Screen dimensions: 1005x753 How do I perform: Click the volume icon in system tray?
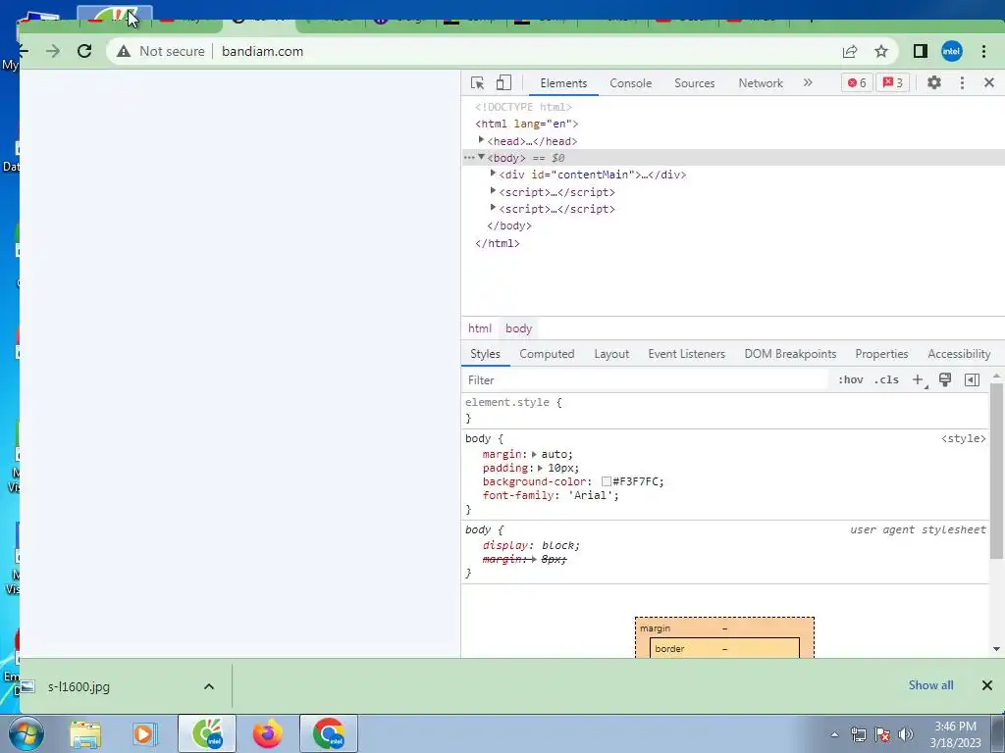pyautogui.click(x=906, y=734)
